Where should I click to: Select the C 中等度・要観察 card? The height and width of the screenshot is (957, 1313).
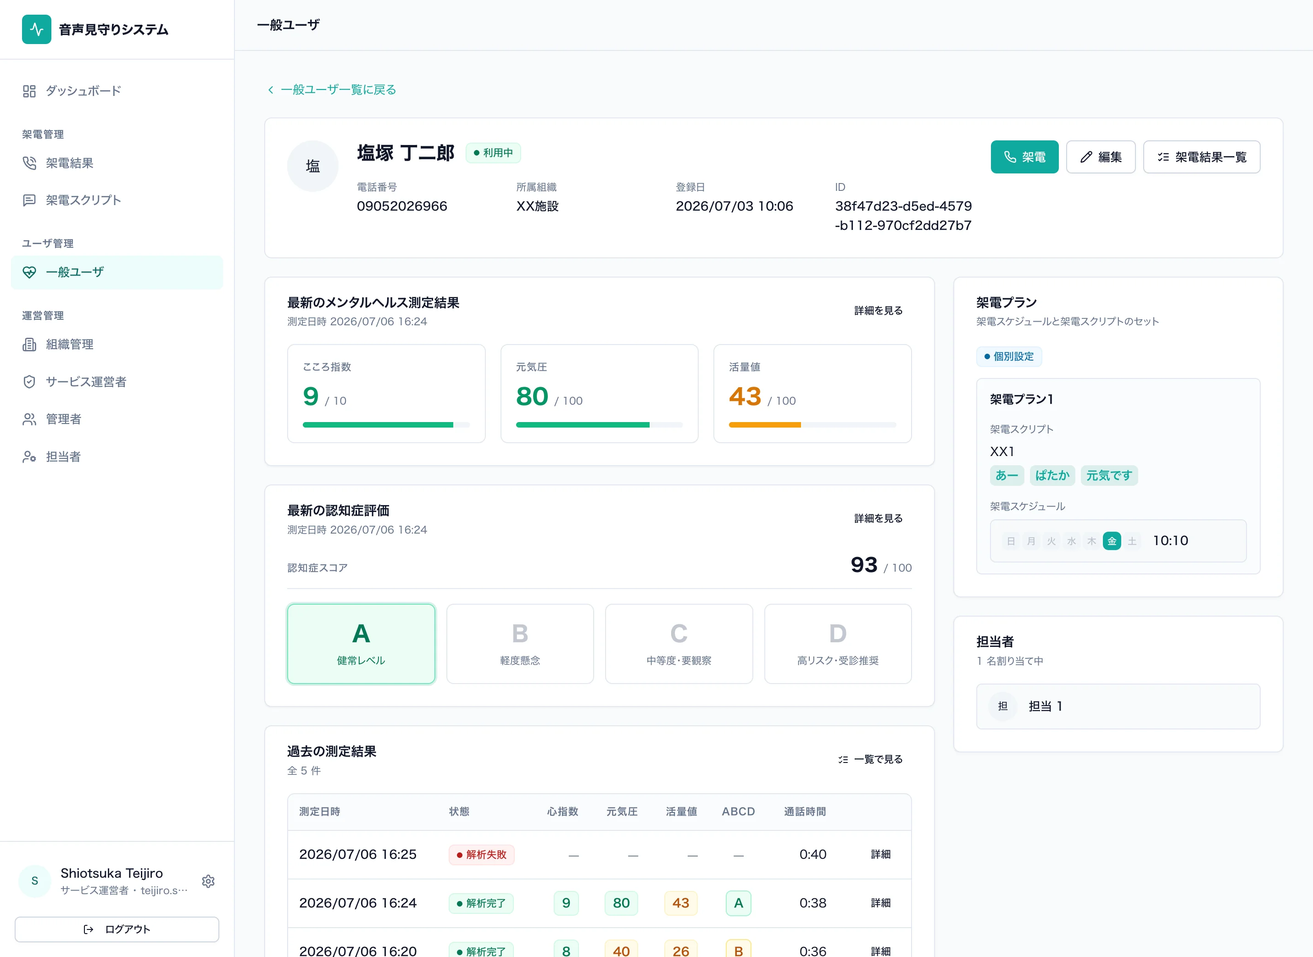pos(679,644)
